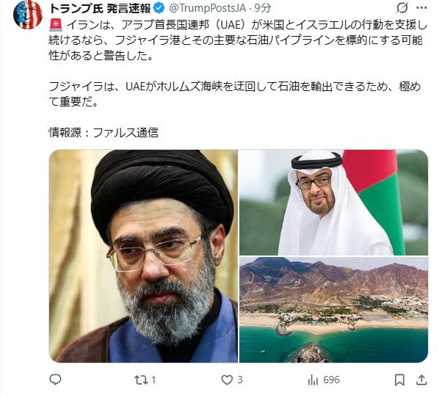
Task: Open view analytics bar chart icon
Action: tap(313, 380)
